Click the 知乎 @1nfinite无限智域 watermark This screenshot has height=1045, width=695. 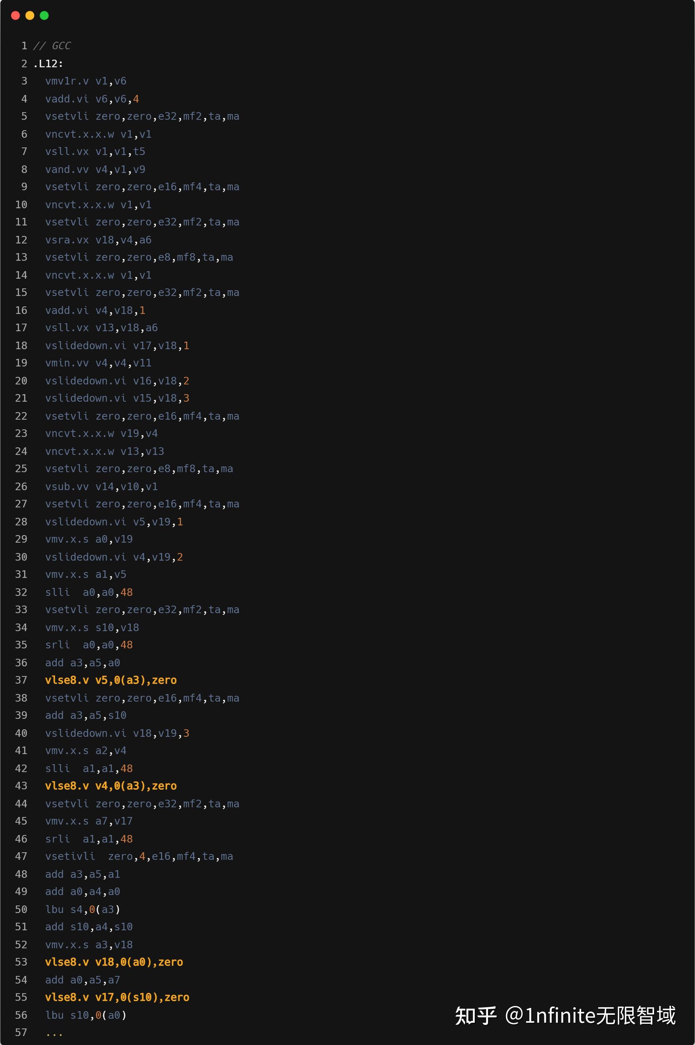(565, 1015)
